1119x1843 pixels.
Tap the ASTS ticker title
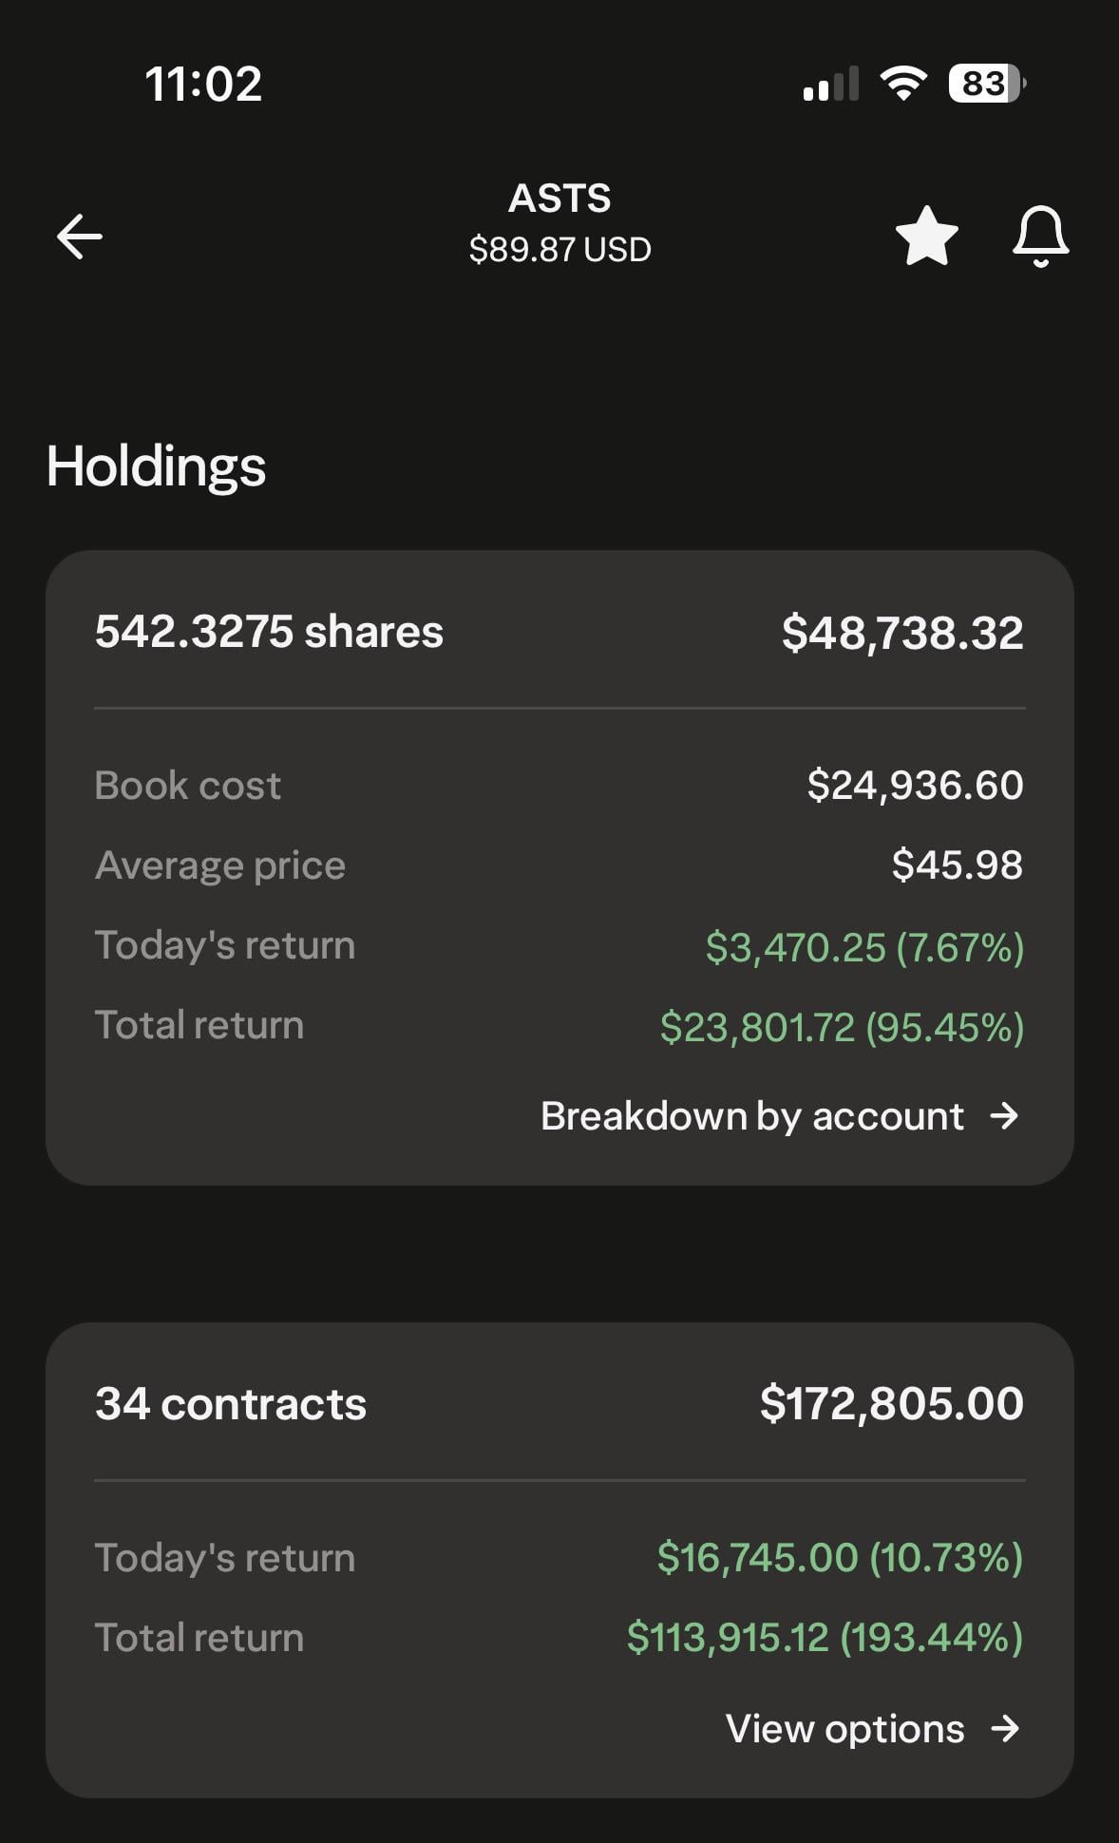[559, 199]
